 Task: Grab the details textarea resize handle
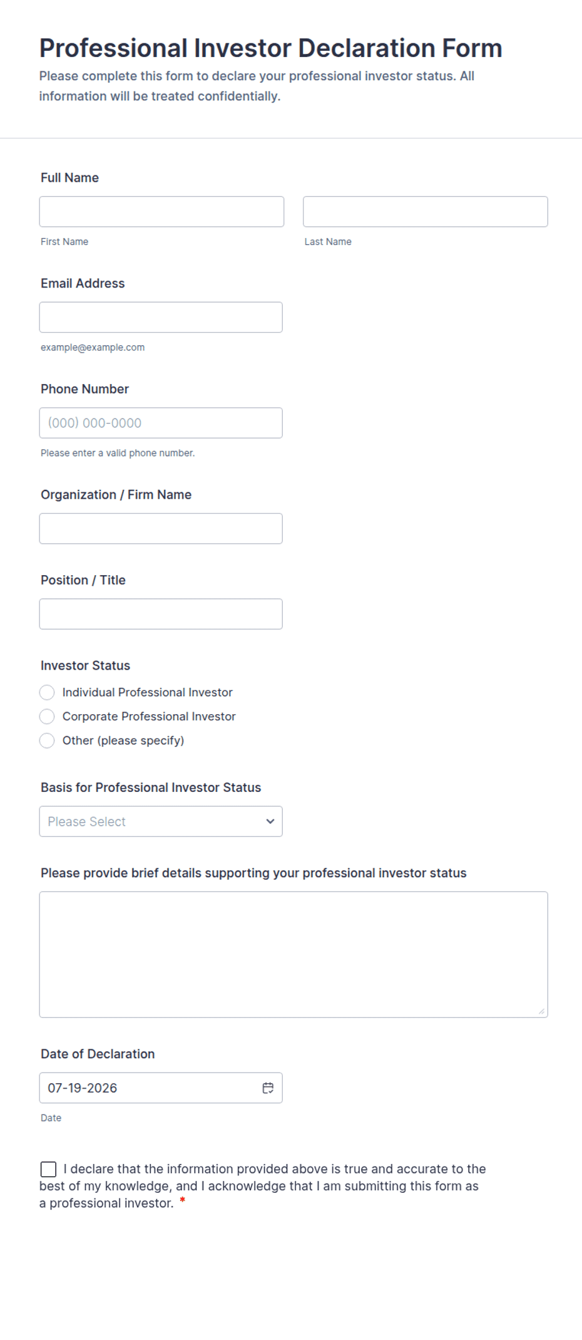[x=541, y=1010]
